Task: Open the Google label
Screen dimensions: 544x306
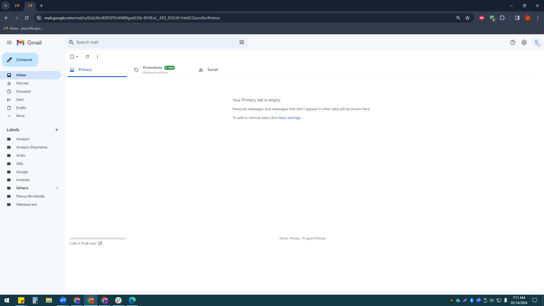Action: tap(31, 172)
